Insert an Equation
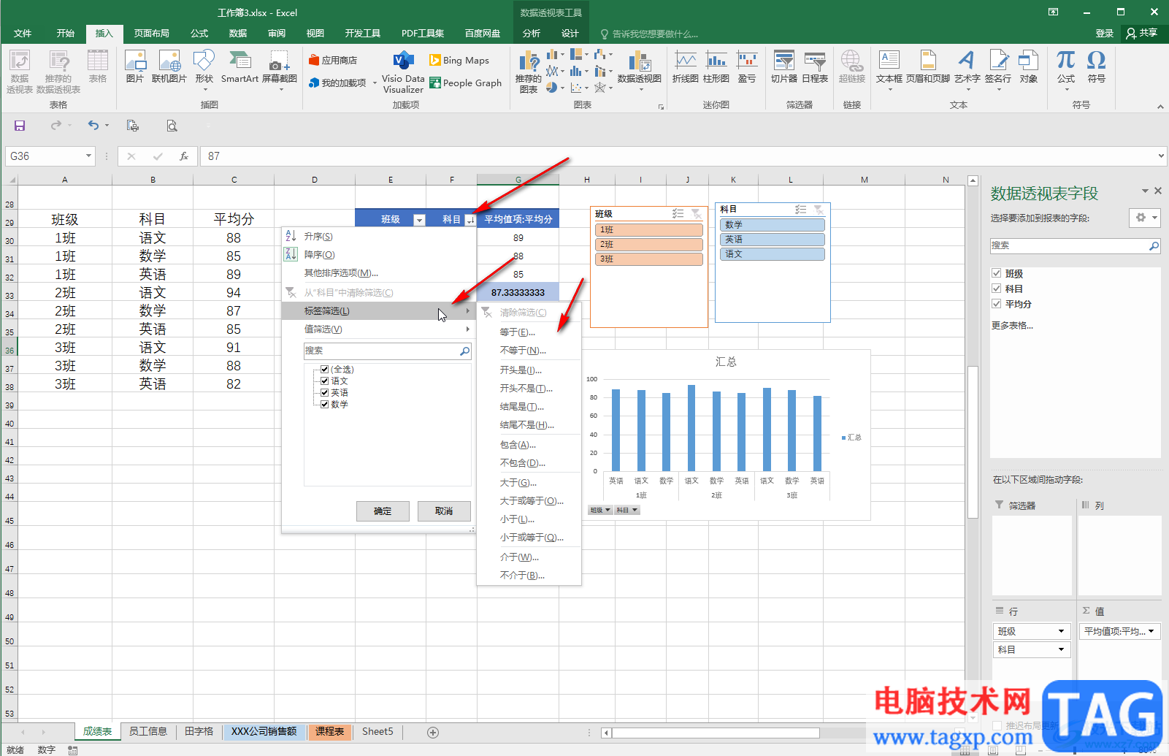Image resolution: width=1169 pixels, height=756 pixels. tap(1066, 70)
